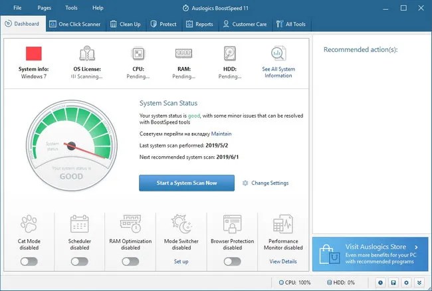The width and height of the screenshot is (432, 291).
Task: Toggle the Cat Mode switch
Action: 29,262
